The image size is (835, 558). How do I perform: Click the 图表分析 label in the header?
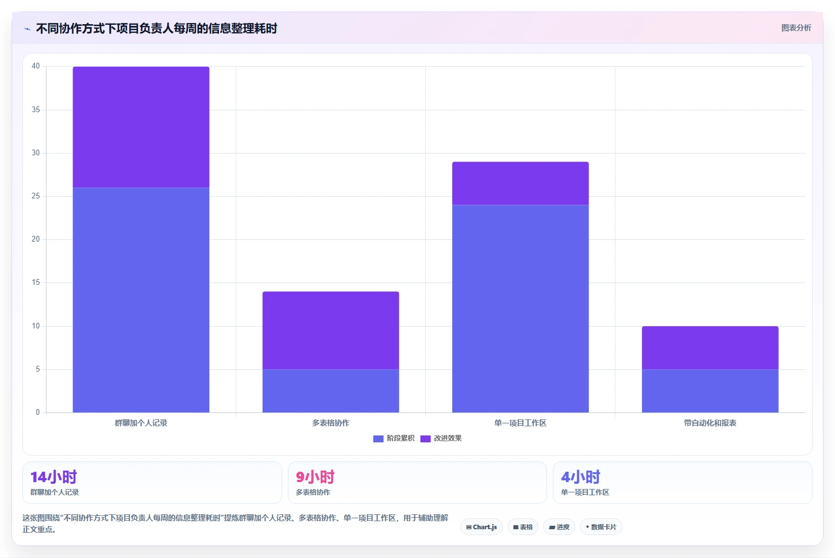[796, 28]
